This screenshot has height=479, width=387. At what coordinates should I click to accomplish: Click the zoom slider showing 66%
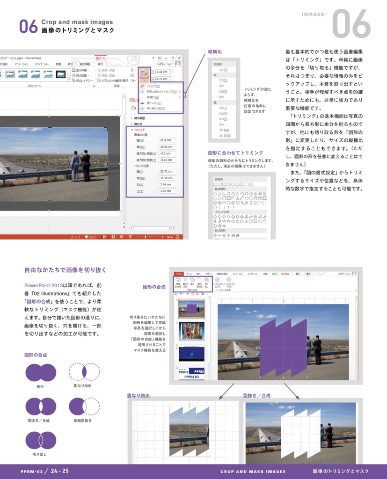(x=146, y=237)
